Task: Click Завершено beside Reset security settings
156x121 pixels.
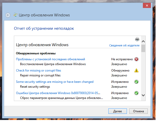Action: coord(119,87)
